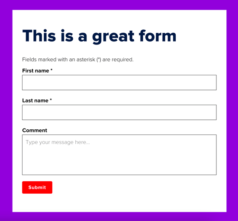This screenshot has width=238, height=221.
Task: Click empty white area below Submit button
Action: pos(119,203)
